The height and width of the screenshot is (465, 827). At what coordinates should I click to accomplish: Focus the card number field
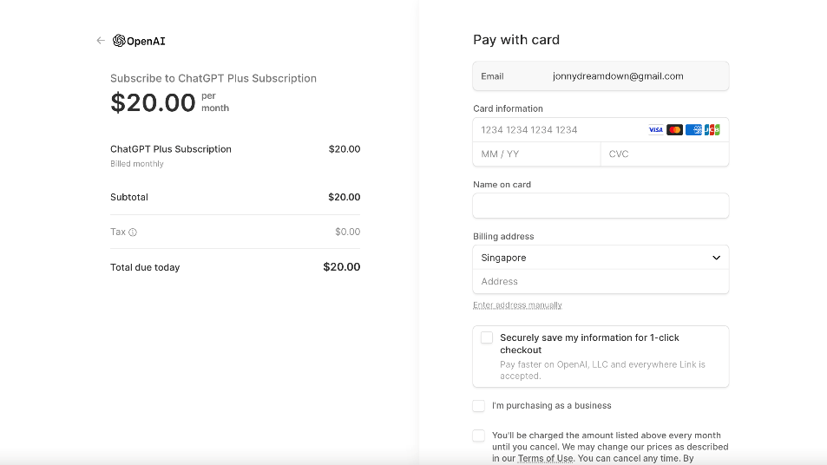click(x=555, y=130)
